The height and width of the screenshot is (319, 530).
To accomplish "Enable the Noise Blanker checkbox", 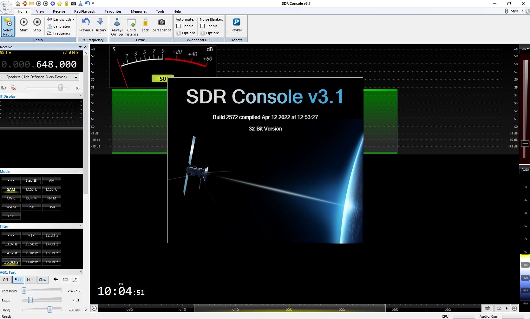I will [x=203, y=26].
